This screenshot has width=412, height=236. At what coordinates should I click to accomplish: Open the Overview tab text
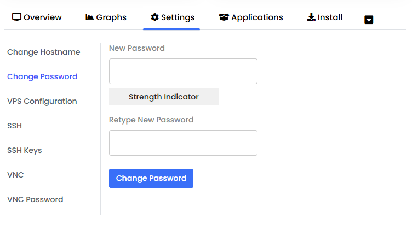[43, 17]
